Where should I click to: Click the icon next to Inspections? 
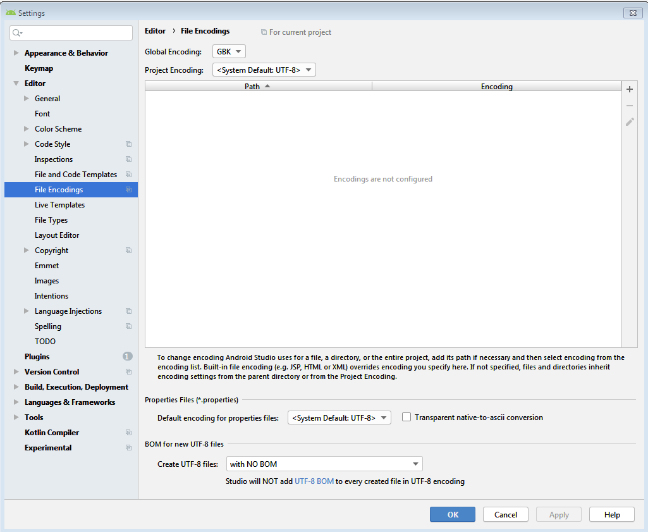point(128,159)
